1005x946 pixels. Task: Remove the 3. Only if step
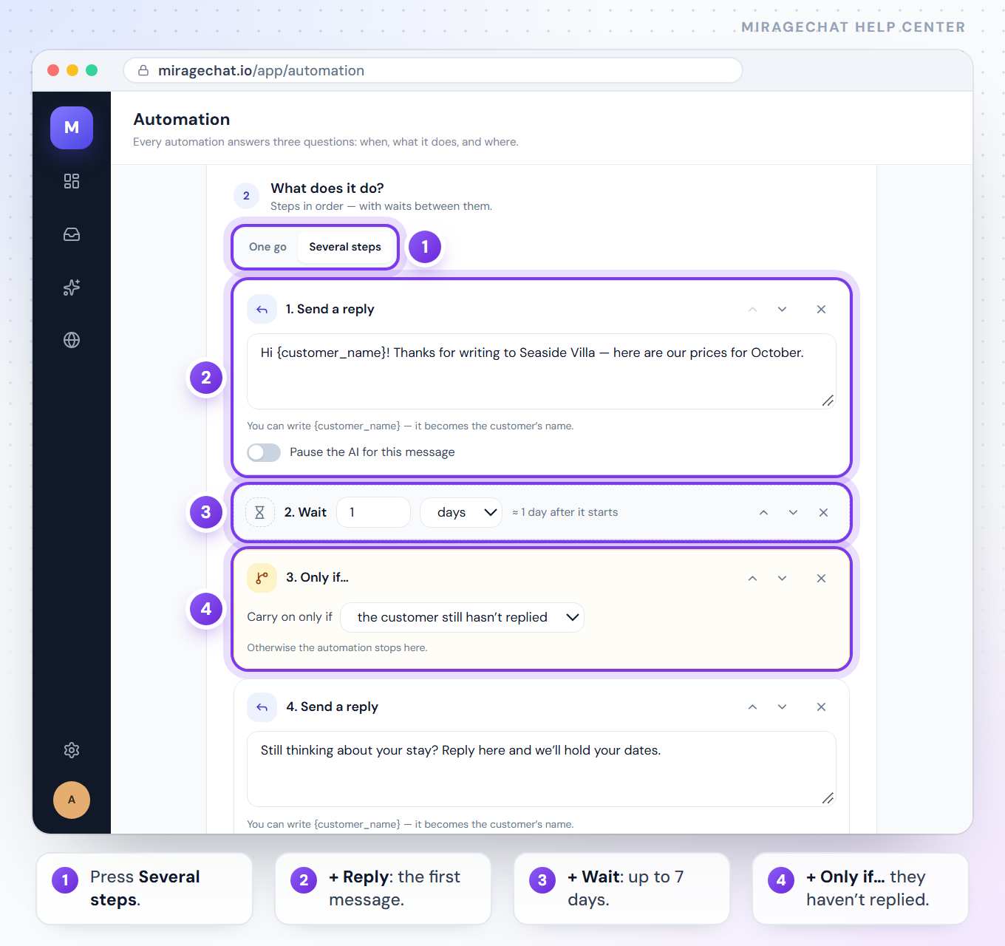tap(821, 578)
